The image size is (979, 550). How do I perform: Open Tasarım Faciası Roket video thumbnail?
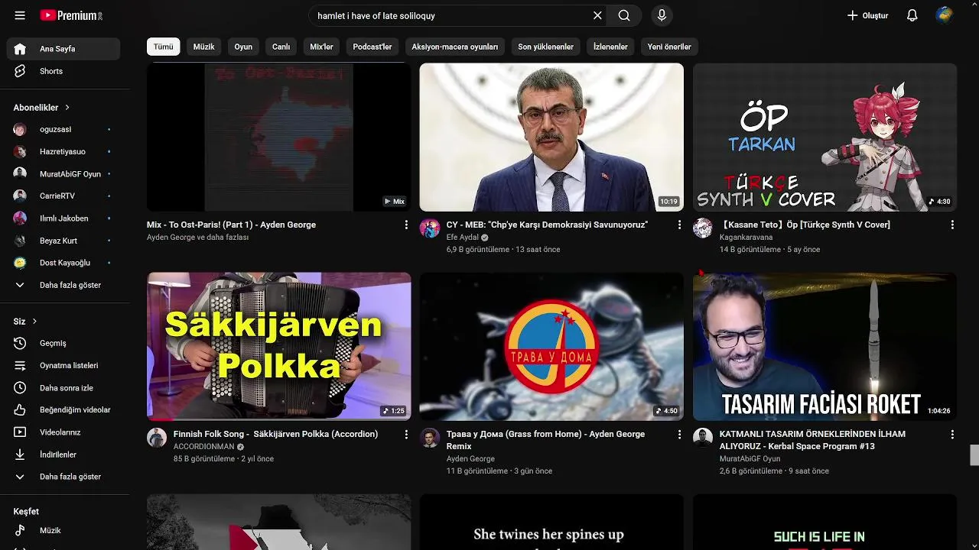825,346
